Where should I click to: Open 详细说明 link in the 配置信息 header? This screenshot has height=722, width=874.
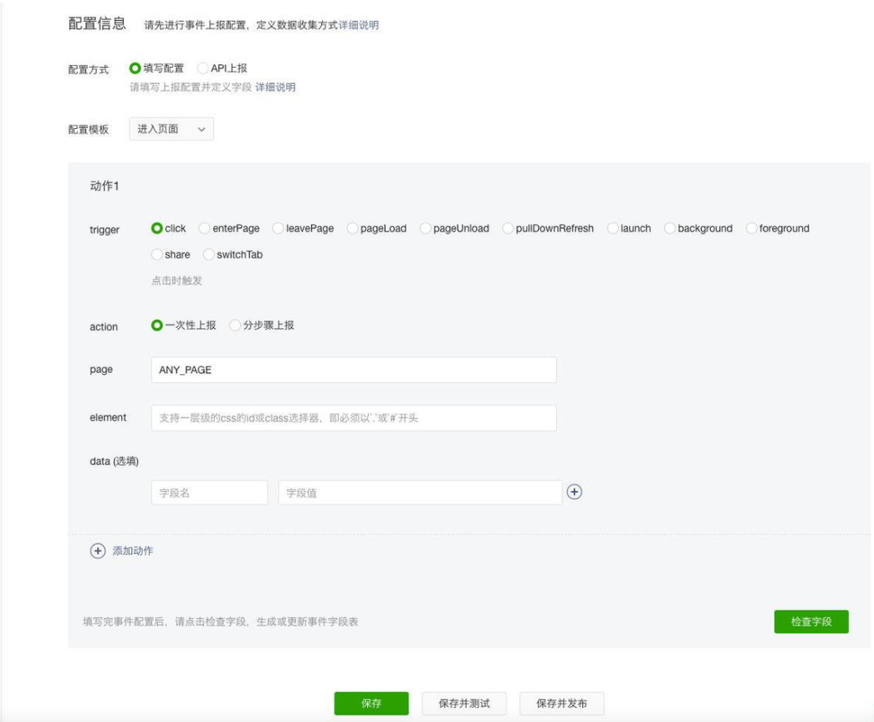point(359,25)
